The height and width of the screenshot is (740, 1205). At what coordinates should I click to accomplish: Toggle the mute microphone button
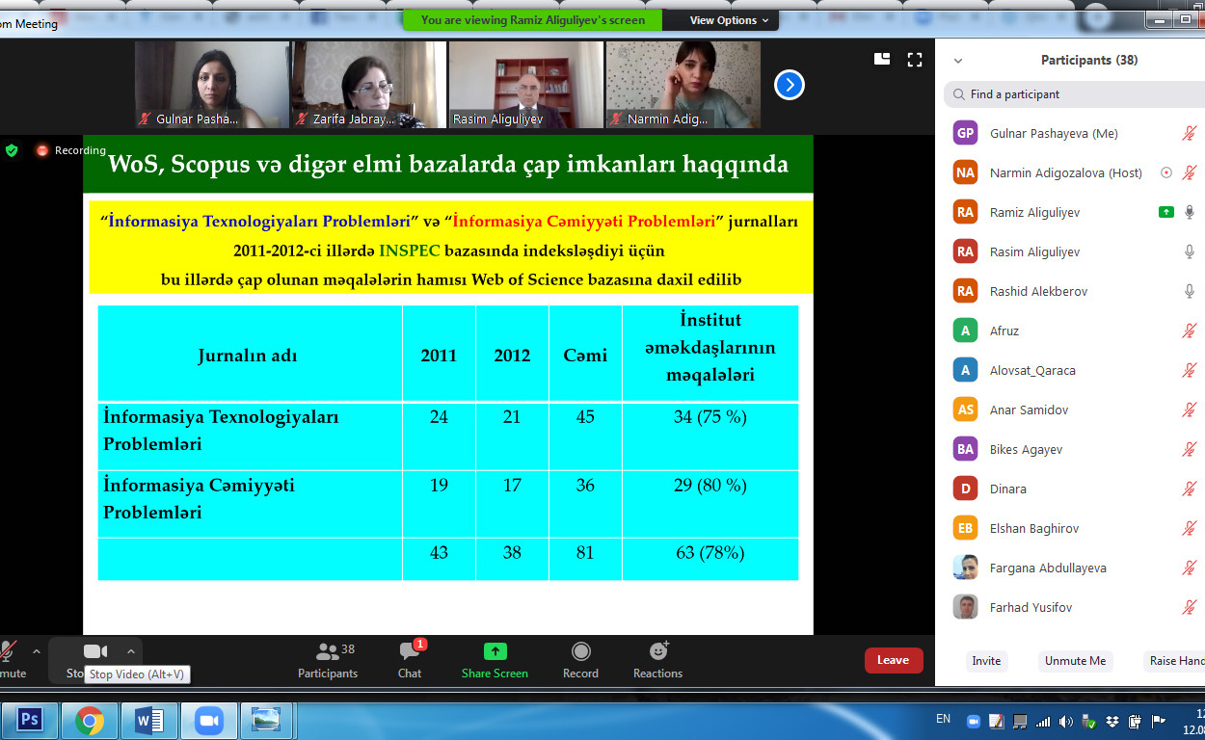pyautogui.click(x=10, y=652)
